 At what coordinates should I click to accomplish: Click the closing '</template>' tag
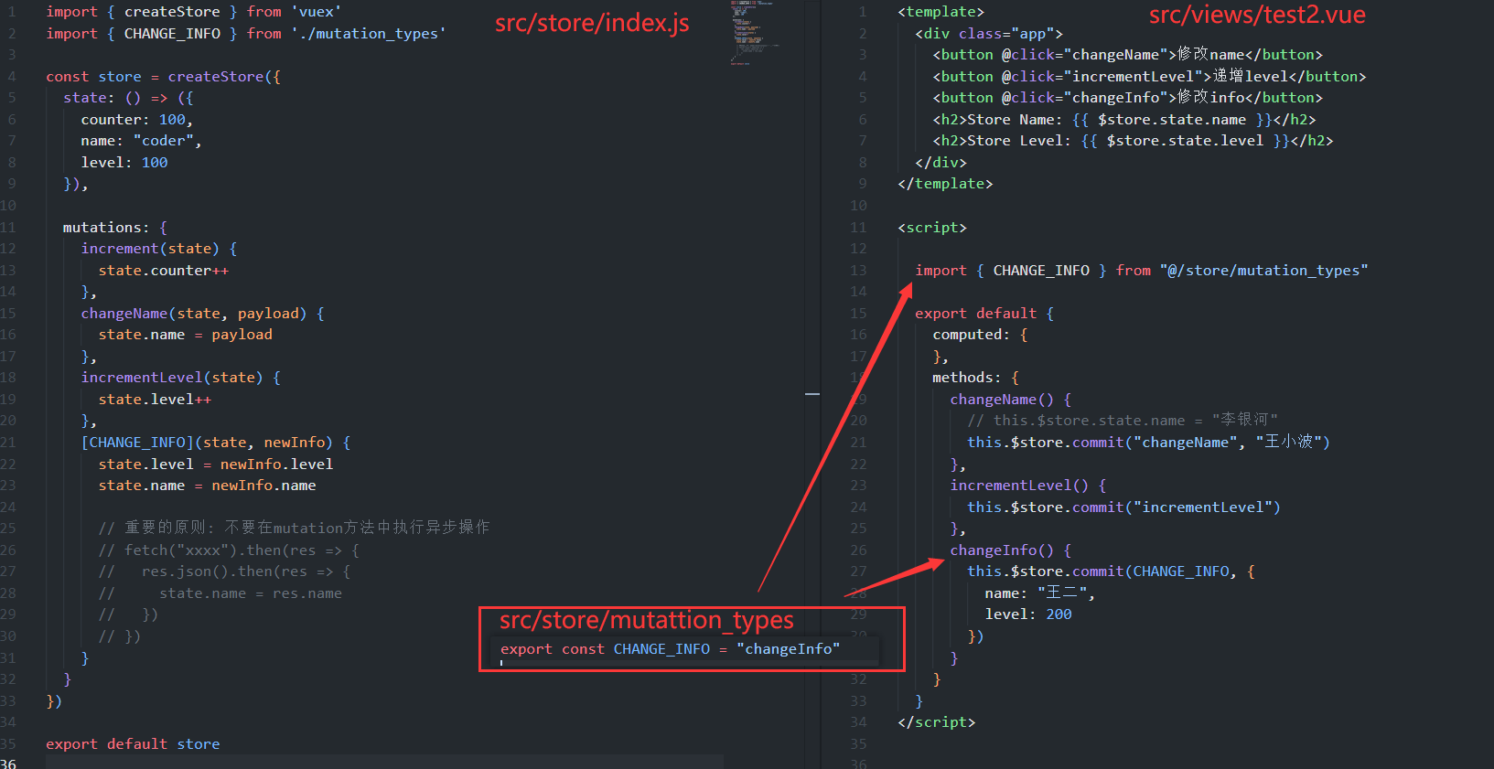tap(945, 184)
